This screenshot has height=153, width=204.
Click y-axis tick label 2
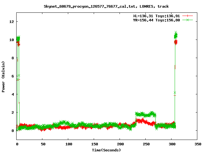[x=13, y=113]
